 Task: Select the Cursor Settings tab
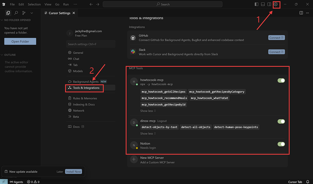tap(60, 13)
